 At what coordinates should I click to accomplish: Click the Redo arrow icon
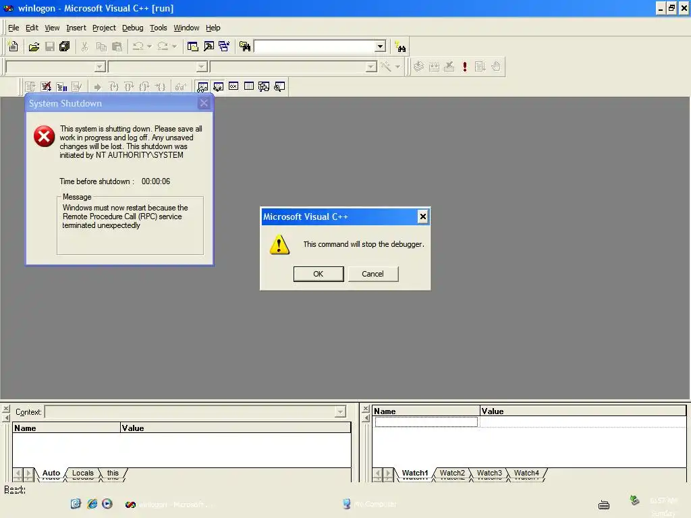point(163,47)
